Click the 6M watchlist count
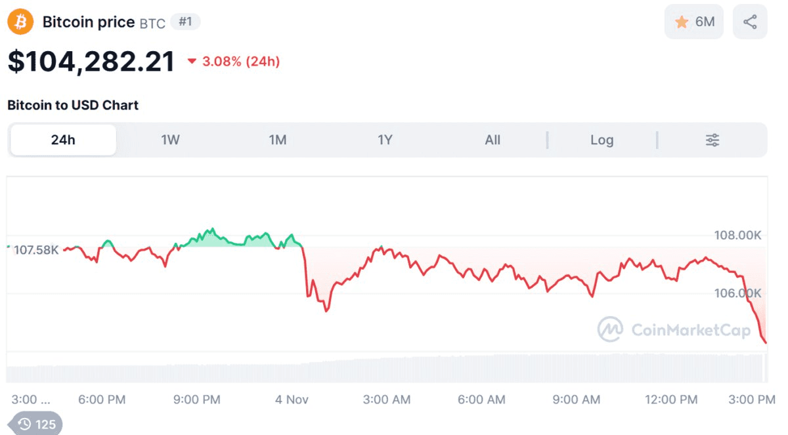This screenshot has height=435, width=788. [x=705, y=22]
